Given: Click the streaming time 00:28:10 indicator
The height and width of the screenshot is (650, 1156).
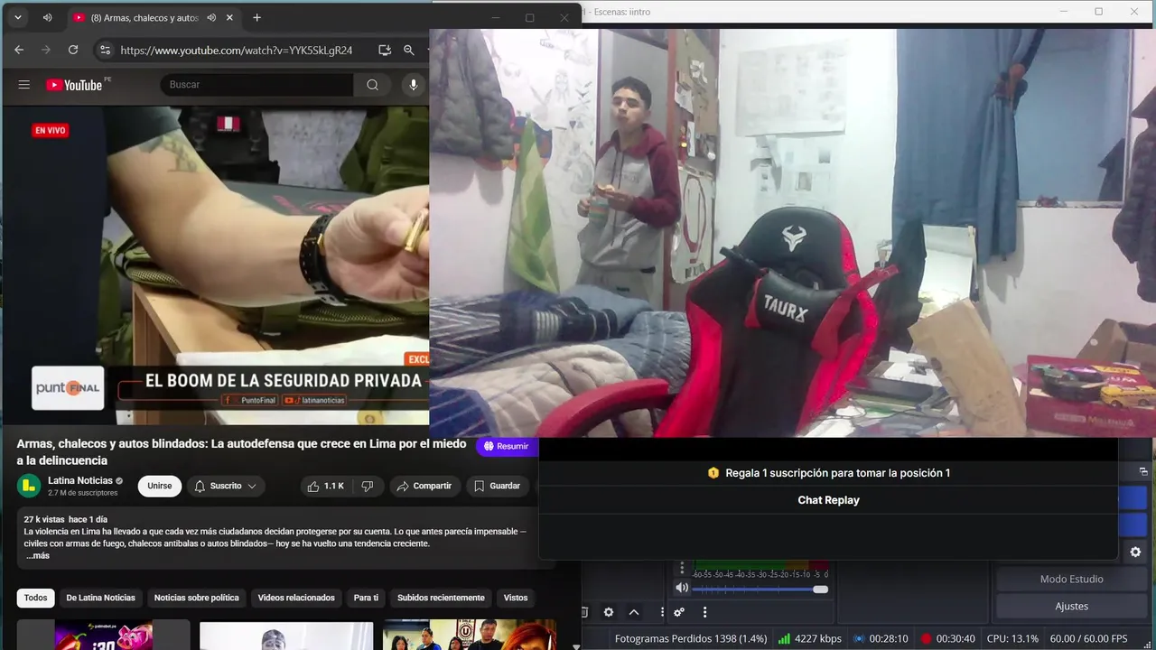Looking at the screenshot, I should coord(881,638).
